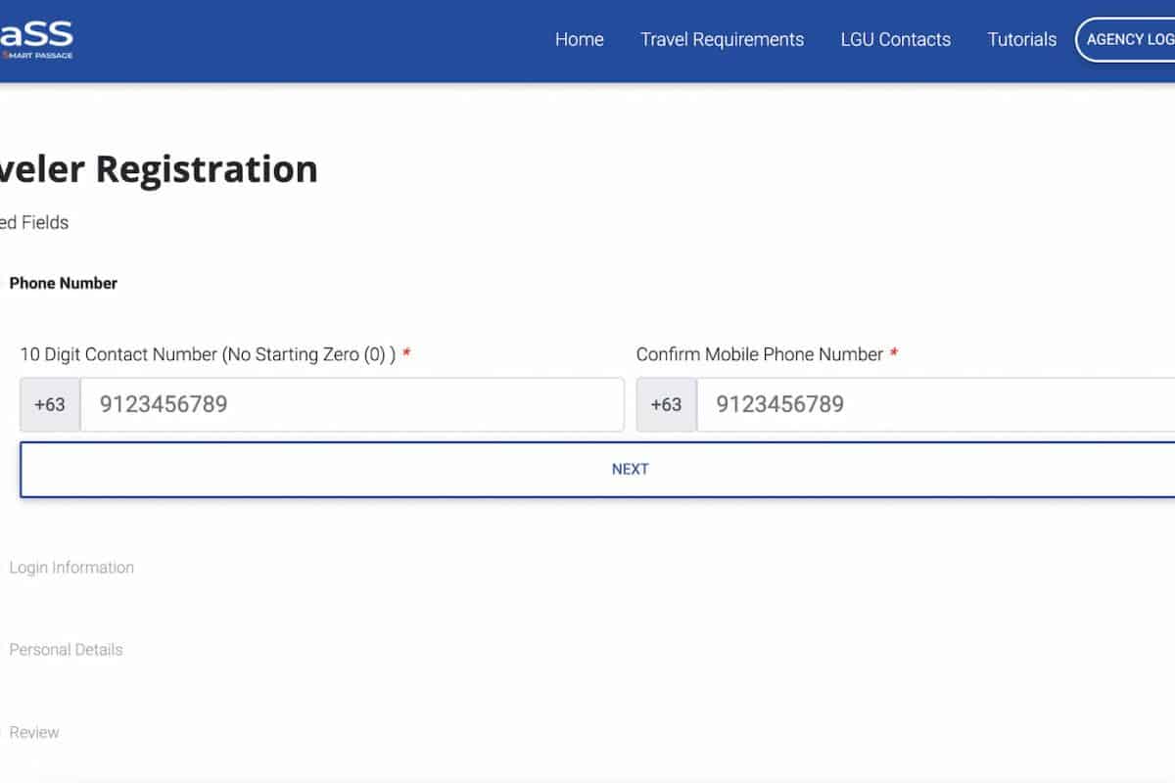Click the +63 prefix of the contact number
Screen dimensions: 1175x783
coord(50,404)
